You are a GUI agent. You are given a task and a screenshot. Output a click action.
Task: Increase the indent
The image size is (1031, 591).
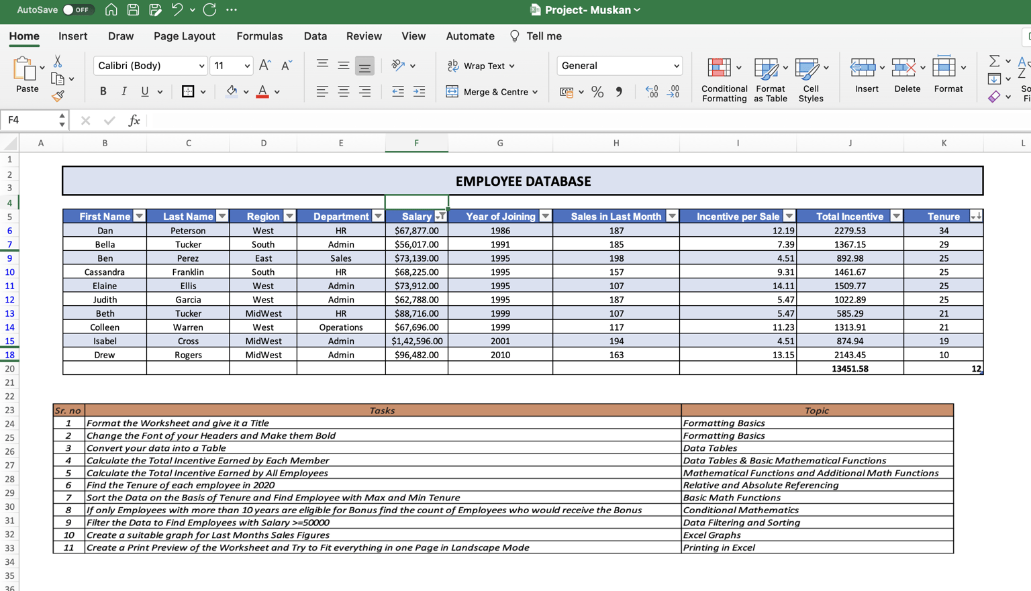[x=420, y=91]
